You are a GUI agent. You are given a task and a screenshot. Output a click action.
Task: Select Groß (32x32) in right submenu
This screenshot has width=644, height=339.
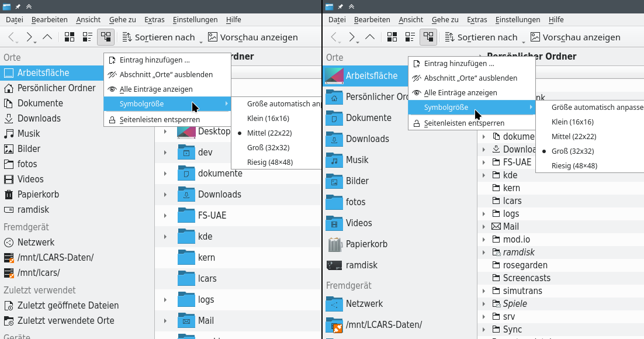(x=590, y=151)
